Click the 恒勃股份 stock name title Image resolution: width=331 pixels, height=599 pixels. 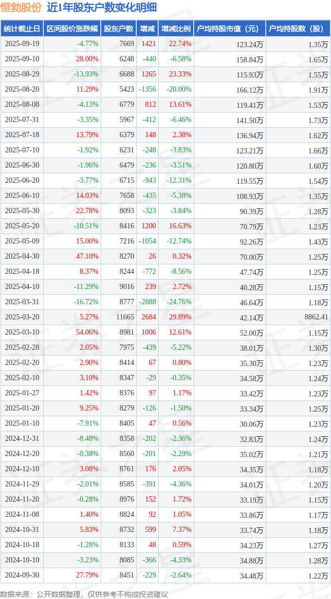[x=21, y=7]
